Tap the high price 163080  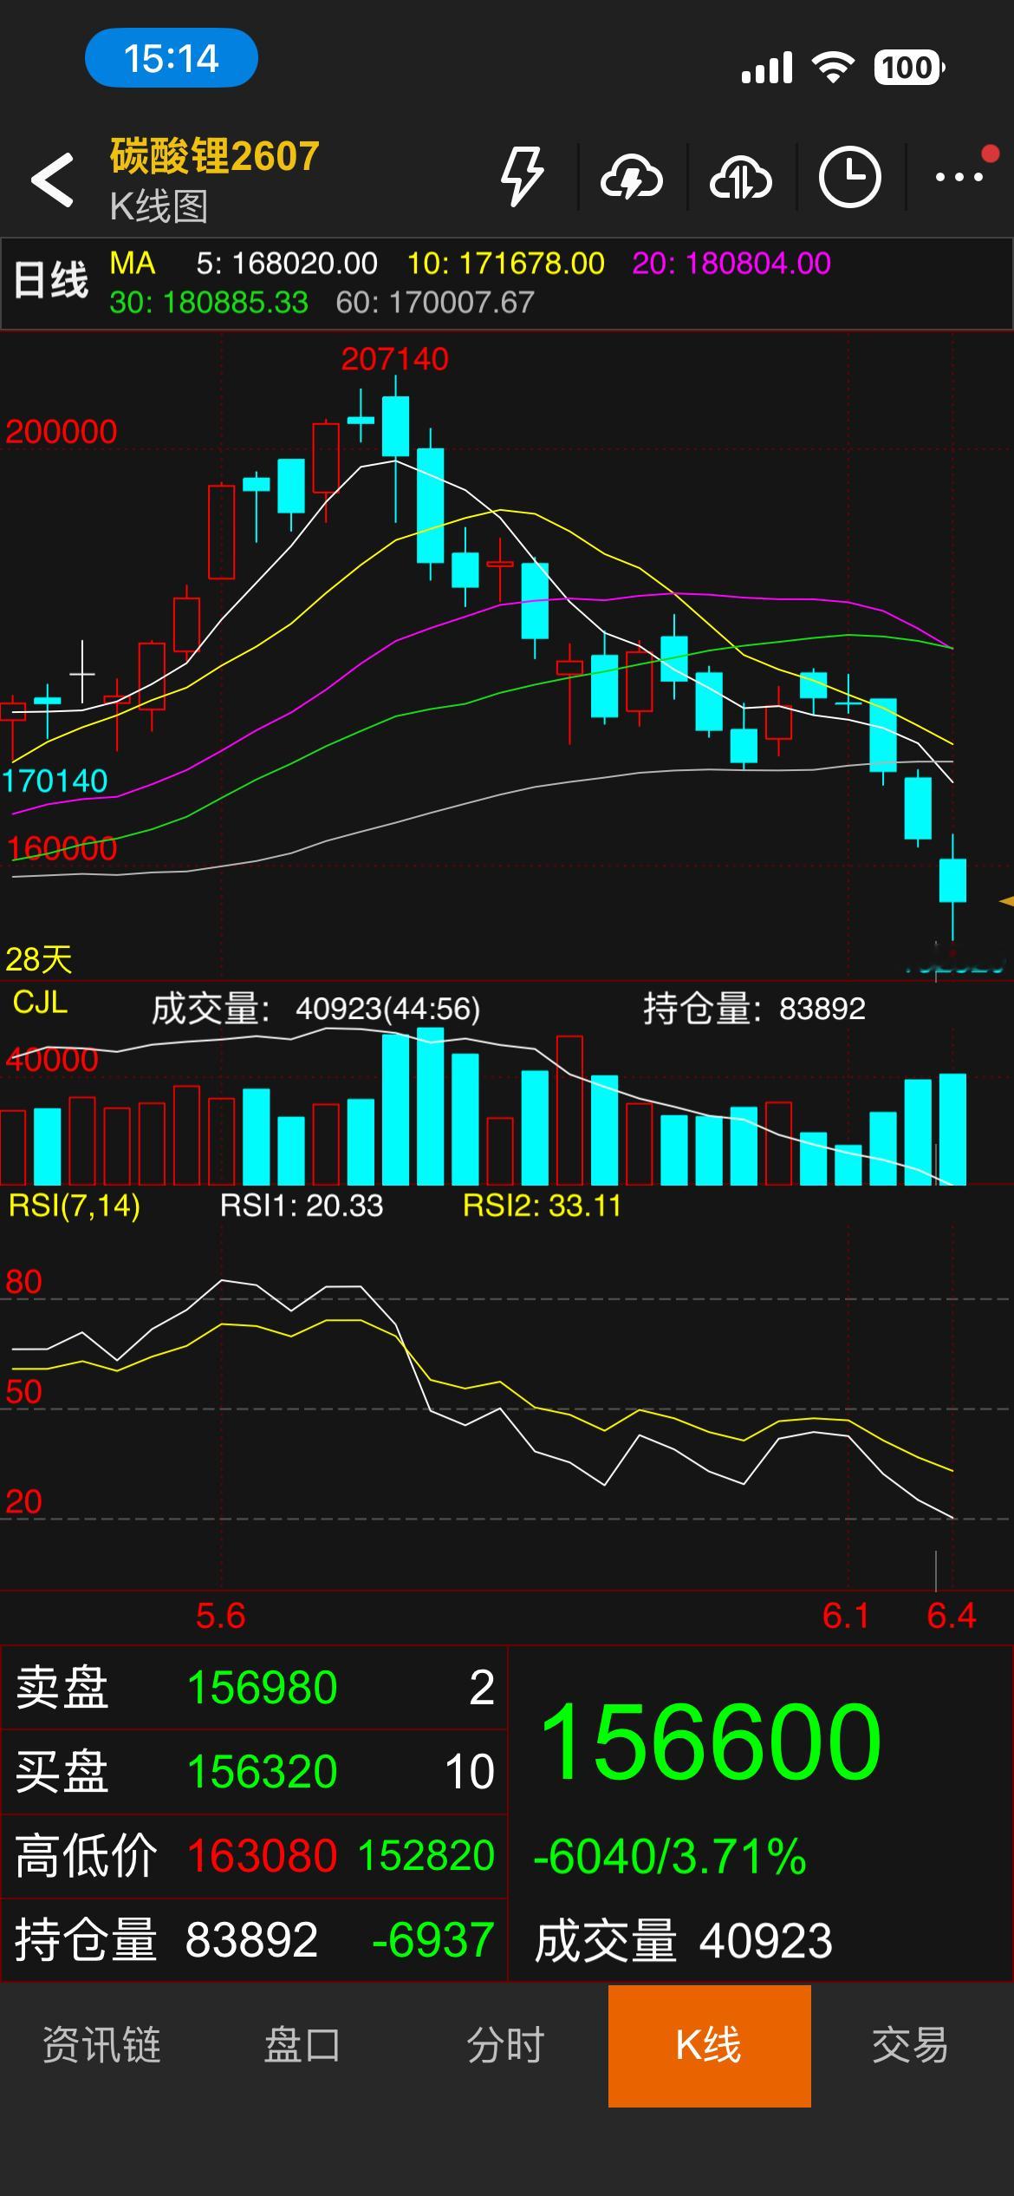point(262,1856)
